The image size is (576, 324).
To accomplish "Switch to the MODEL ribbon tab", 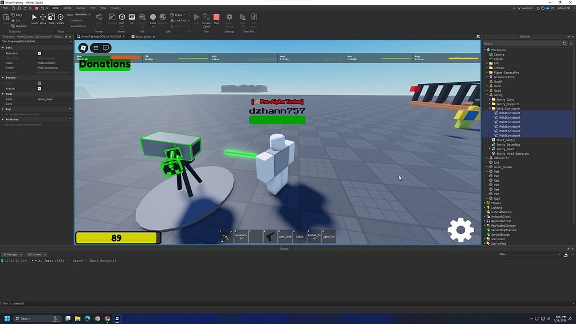I will tap(67, 8).
